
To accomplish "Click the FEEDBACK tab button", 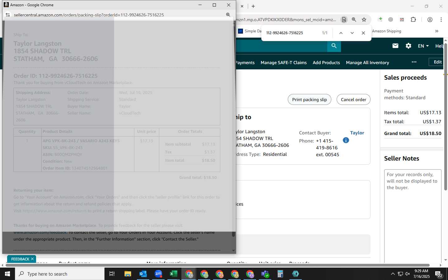I will pos(20,259).
